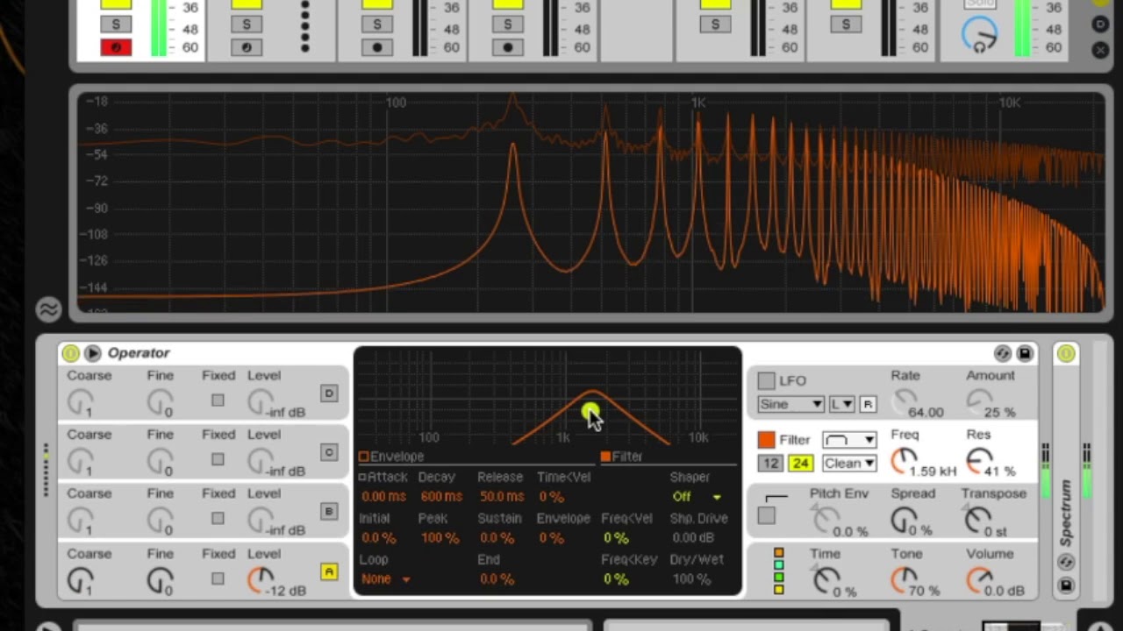Switch to the Filter tab in display
This screenshot has width=1123, height=631.
(x=622, y=457)
